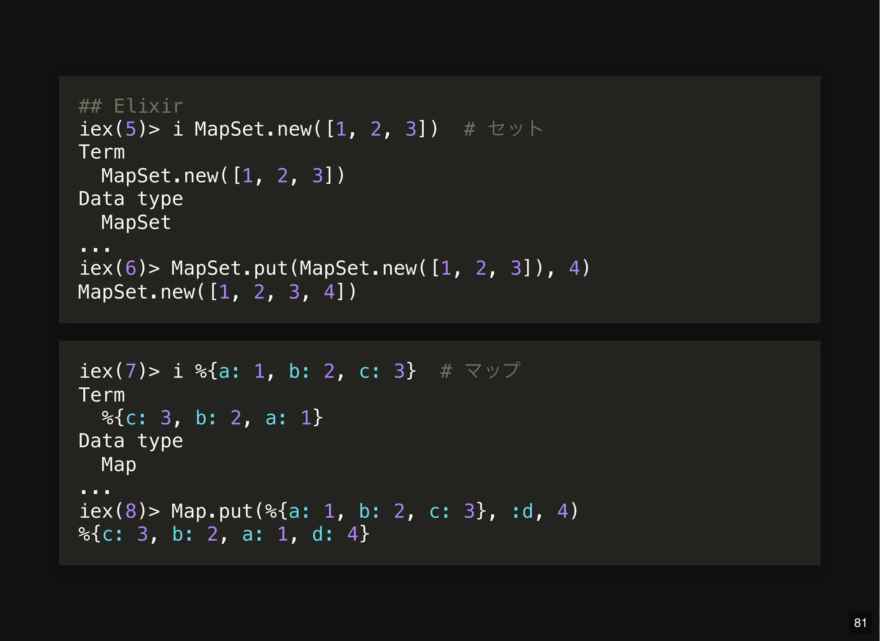Click 'Data type' in the first code block
The height and width of the screenshot is (641, 880).
click(x=131, y=199)
